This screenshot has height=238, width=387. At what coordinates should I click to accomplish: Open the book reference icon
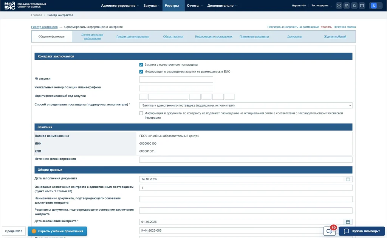click(362, 6)
